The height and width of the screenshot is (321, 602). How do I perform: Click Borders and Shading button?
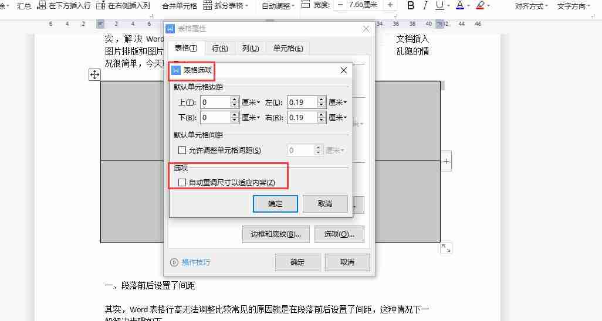coord(276,234)
